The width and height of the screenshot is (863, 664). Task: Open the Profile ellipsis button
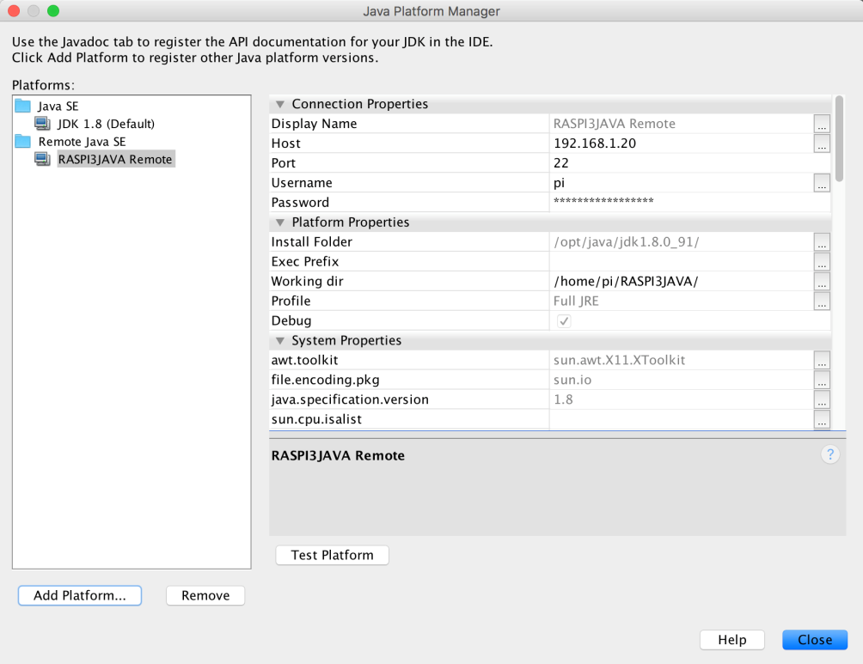pos(822,301)
